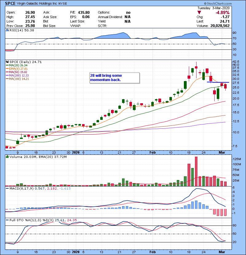Image resolution: width=246 pixels, height=255 pixels.
Task: Click the SPCE (Daily) 24.71 chart label
Action: tap(26, 62)
